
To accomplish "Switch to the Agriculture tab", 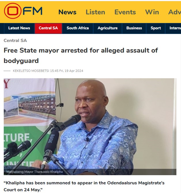I will click(108, 28).
